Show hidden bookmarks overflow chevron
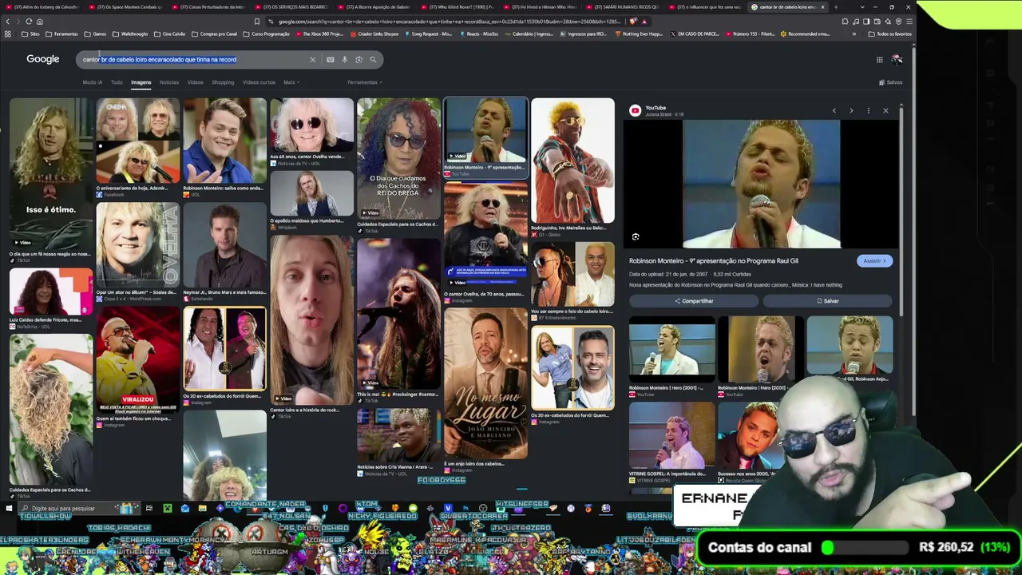The width and height of the screenshot is (1022, 575). (854, 34)
